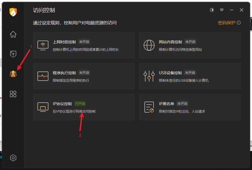This screenshot has width=252, height=170.
Task: Click the 访问控制 page title
Action: point(44,10)
